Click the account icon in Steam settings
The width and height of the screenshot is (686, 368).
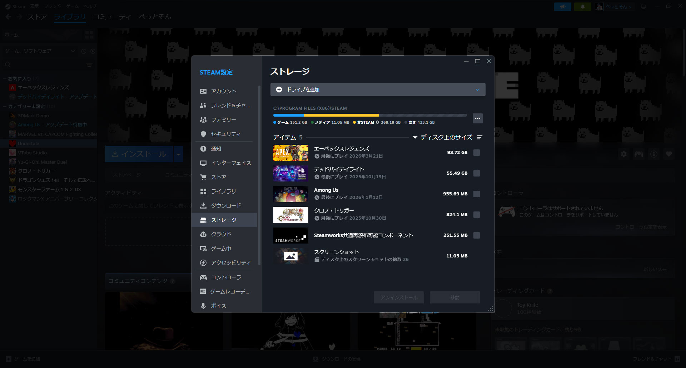tap(203, 91)
